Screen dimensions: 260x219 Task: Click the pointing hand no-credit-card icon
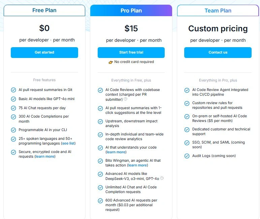tap(110, 62)
